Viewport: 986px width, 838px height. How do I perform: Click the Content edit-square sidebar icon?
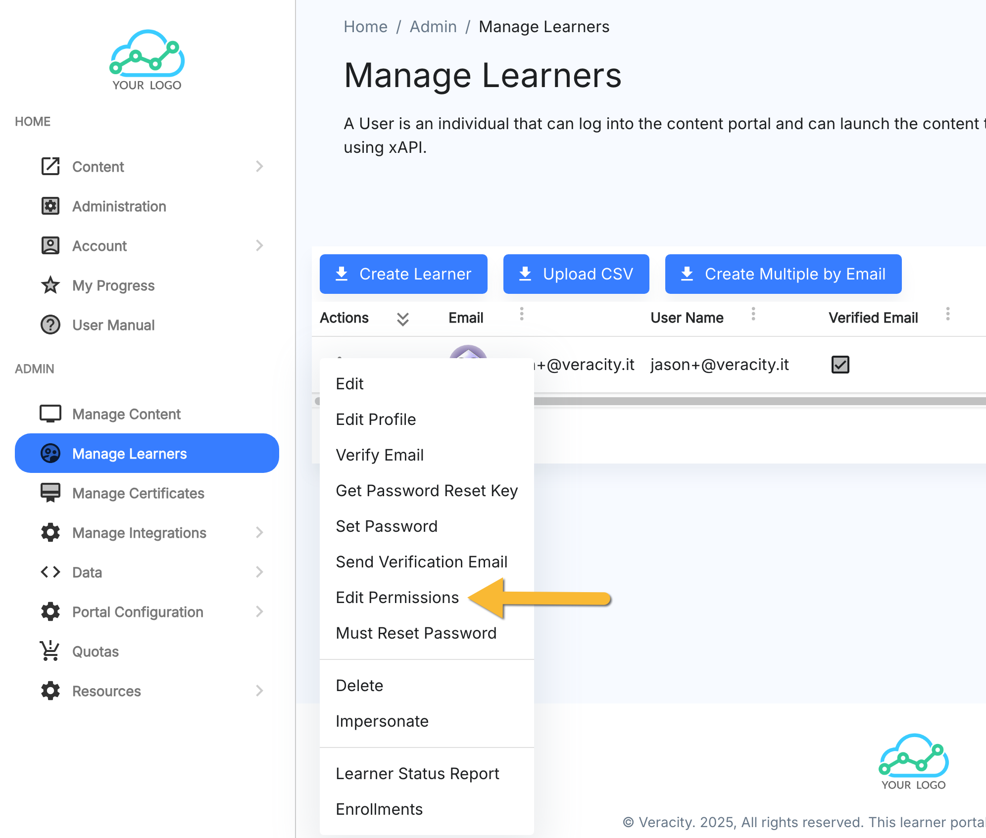pos(50,166)
